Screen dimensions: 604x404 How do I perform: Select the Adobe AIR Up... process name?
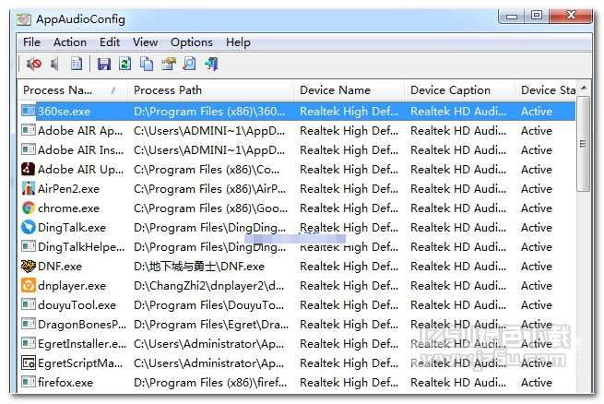(x=80, y=169)
